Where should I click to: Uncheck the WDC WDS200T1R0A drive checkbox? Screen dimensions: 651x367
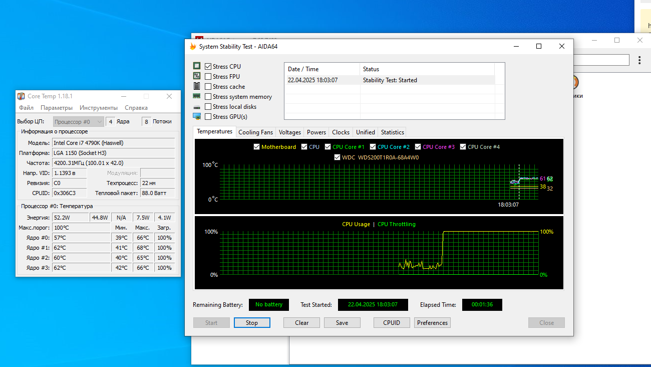(338, 157)
